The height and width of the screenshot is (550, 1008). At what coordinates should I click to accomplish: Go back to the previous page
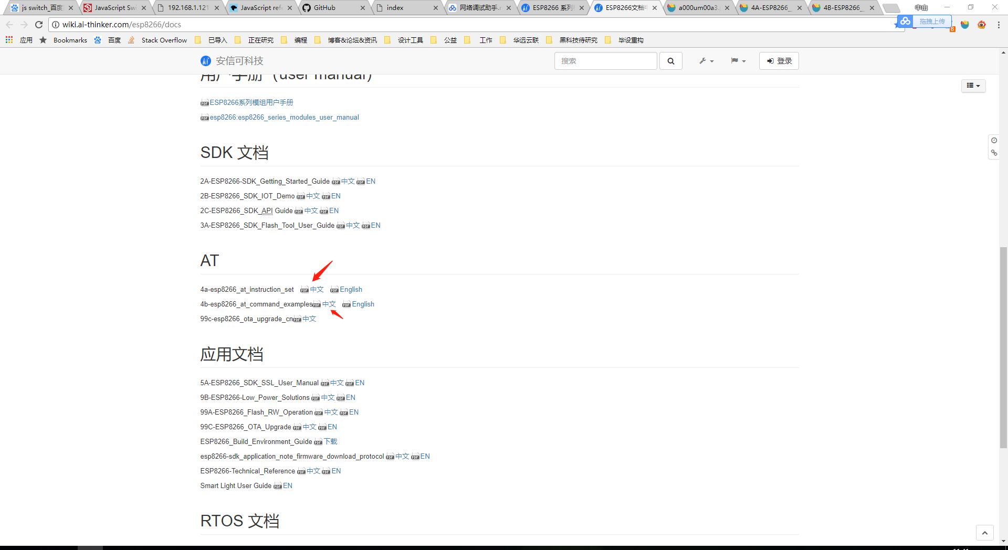tap(9, 25)
